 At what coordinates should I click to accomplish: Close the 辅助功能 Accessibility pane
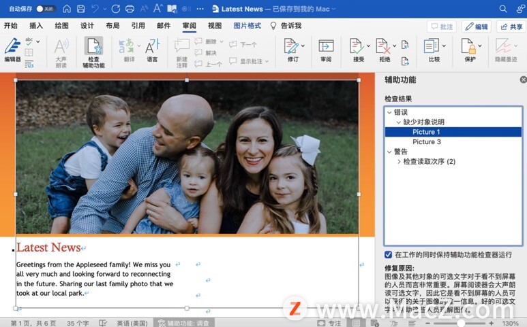524,80
